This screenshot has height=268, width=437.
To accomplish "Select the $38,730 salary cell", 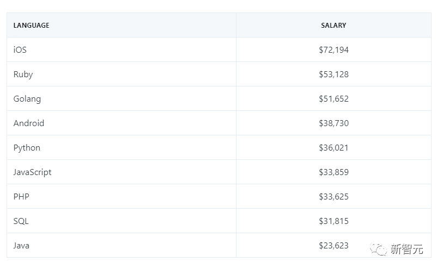I will [x=333, y=123].
